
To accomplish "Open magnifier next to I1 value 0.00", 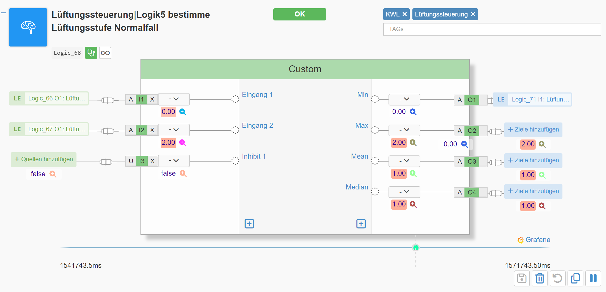I will 183,112.
